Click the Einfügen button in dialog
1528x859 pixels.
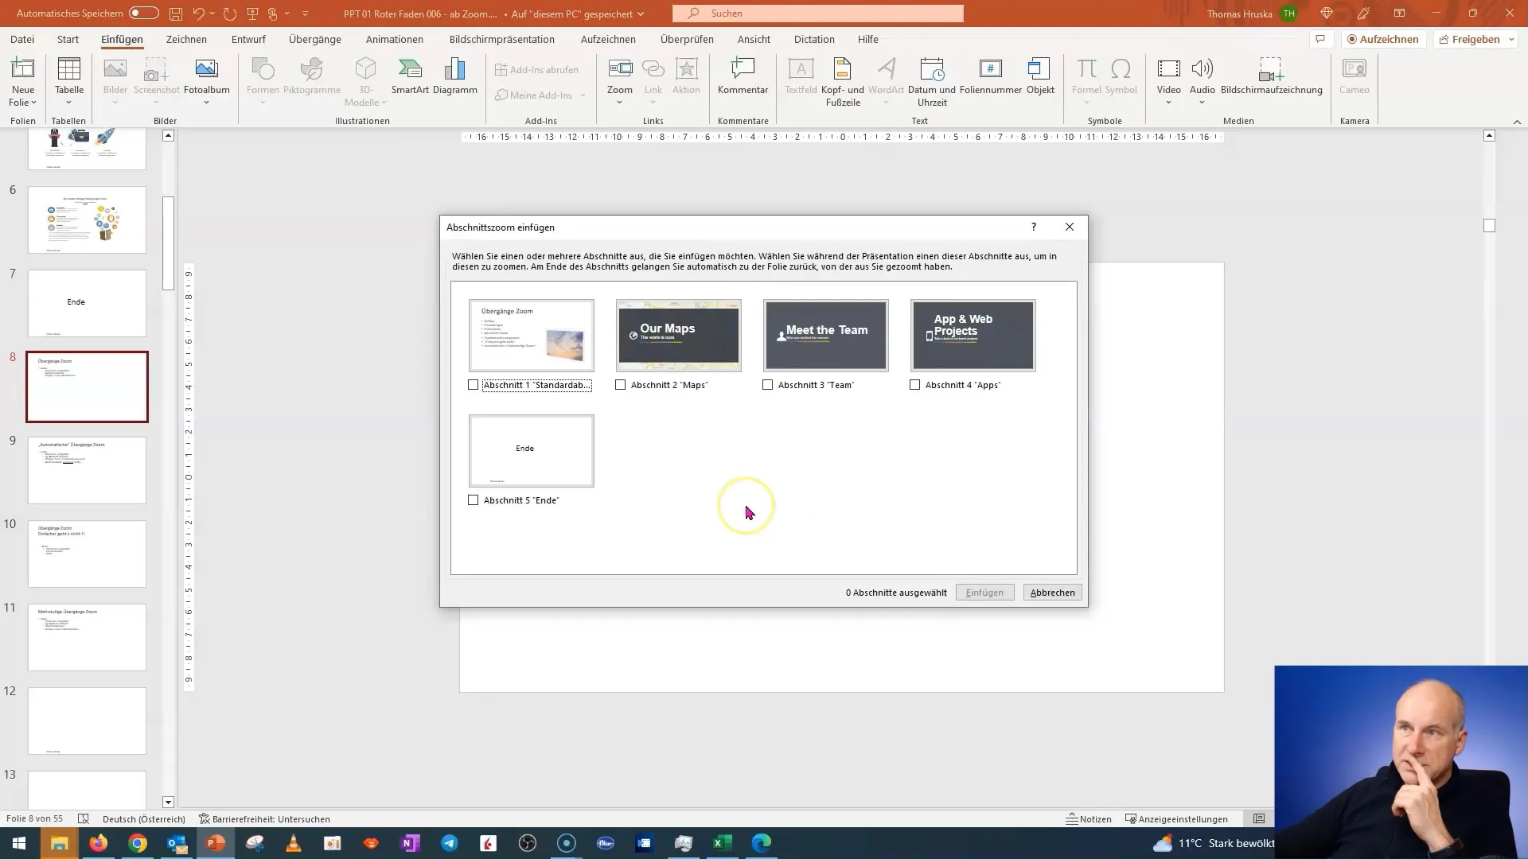[x=984, y=593]
